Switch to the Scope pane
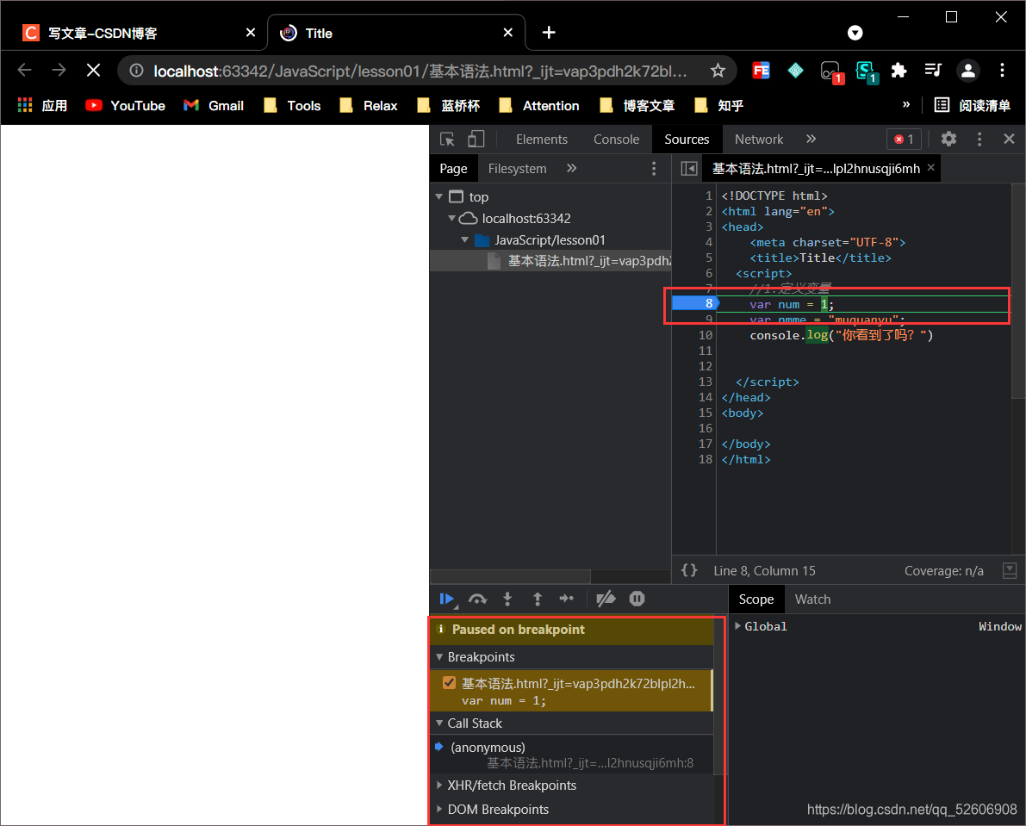The width and height of the screenshot is (1026, 826). click(756, 599)
